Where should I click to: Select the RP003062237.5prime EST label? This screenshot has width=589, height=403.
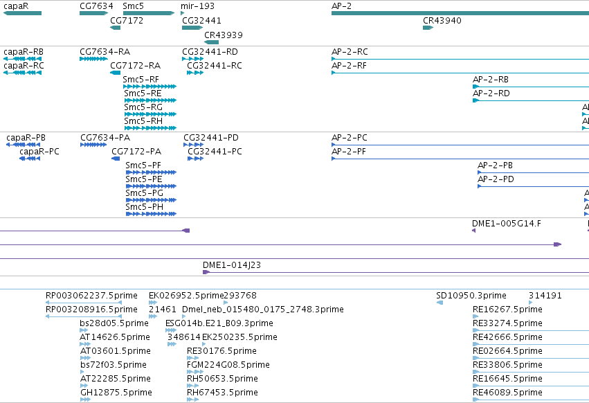[x=91, y=296]
